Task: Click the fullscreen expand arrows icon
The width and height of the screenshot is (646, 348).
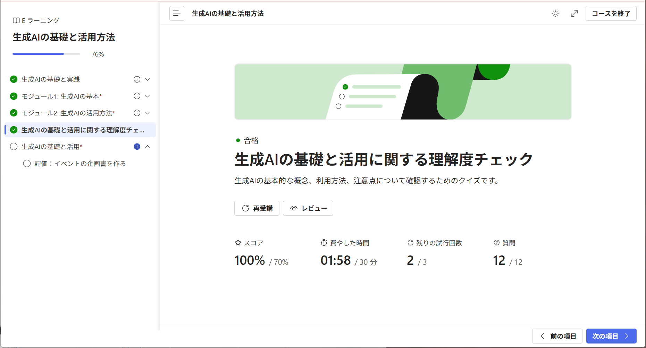Action: click(574, 14)
